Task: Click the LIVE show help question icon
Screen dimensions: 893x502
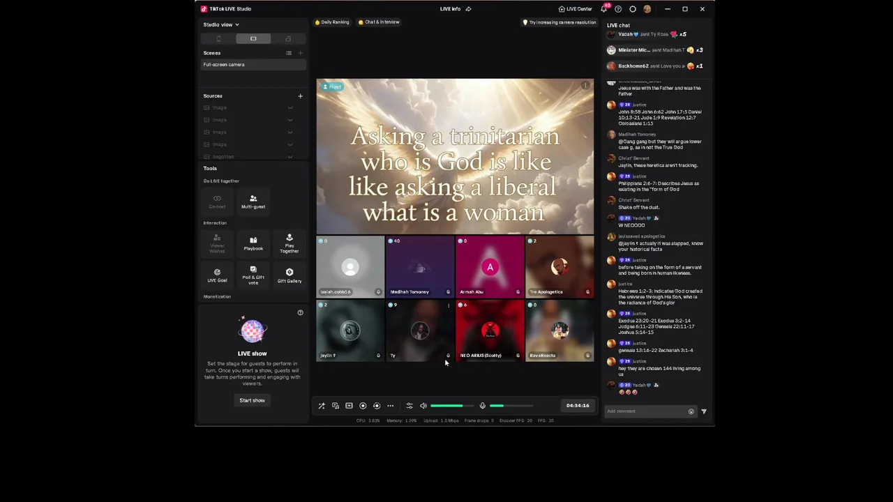Action: pyautogui.click(x=301, y=313)
